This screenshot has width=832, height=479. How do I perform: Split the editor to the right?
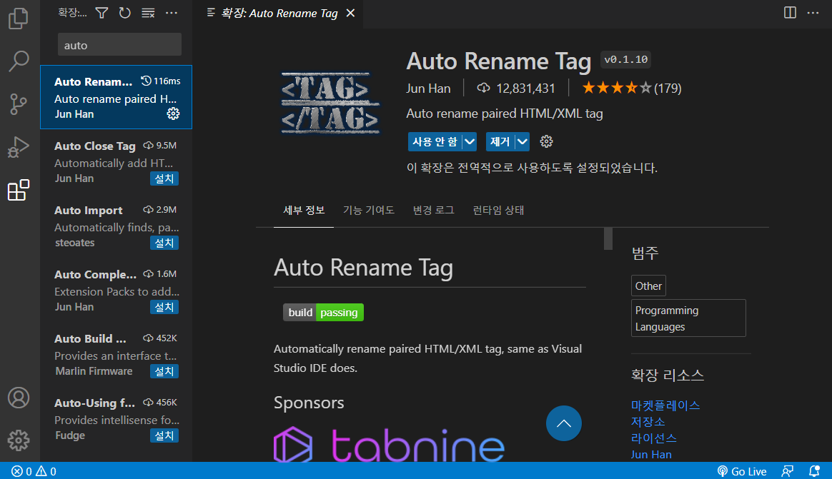coord(790,13)
